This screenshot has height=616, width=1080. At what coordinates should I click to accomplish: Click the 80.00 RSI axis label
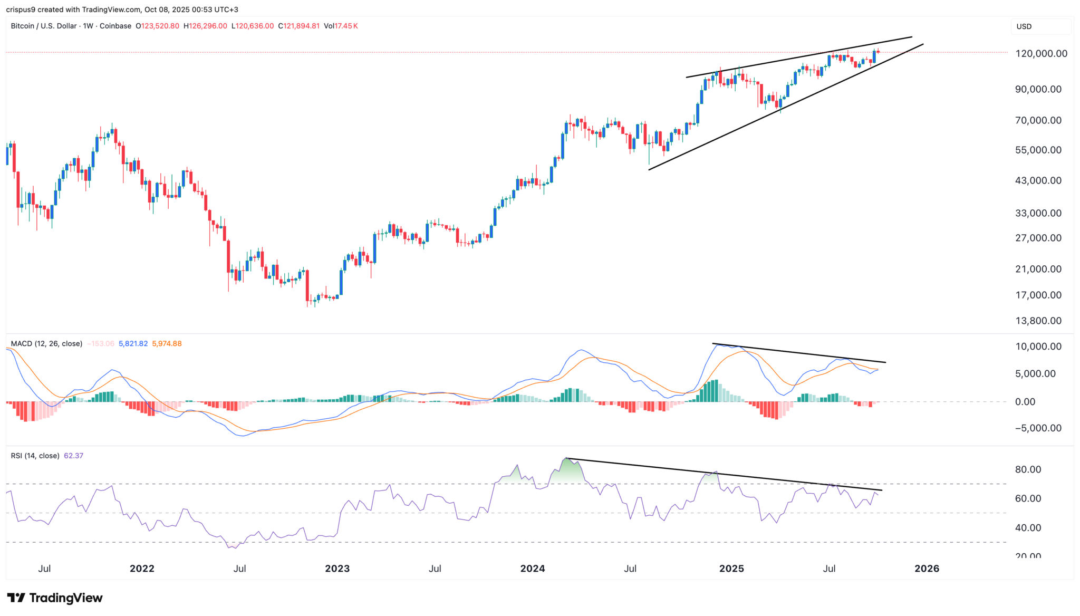click(1028, 469)
